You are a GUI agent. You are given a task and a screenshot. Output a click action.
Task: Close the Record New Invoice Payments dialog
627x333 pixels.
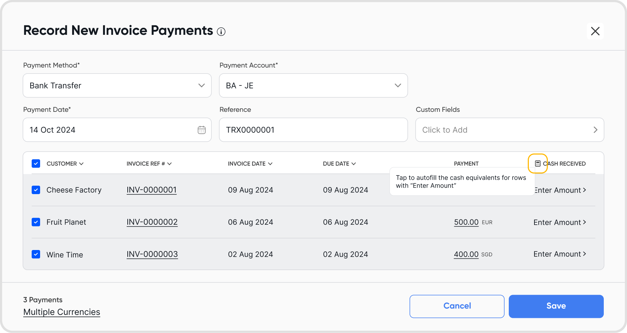pyautogui.click(x=595, y=31)
